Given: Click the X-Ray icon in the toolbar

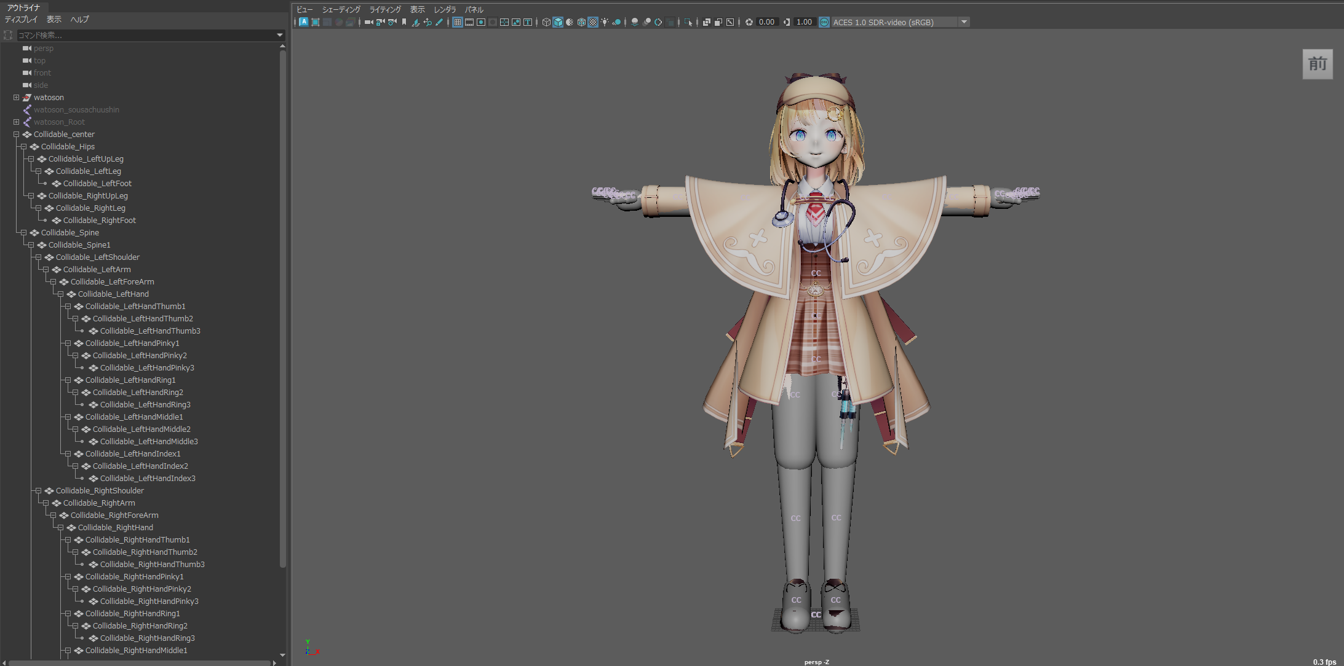Looking at the screenshot, I should pyautogui.click(x=707, y=22).
